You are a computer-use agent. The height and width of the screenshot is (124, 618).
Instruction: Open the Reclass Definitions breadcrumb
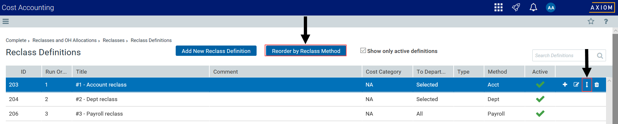tap(151, 40)
